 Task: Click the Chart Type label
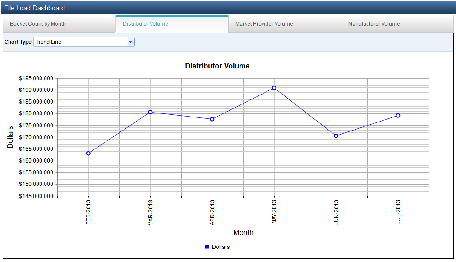click(18, 42)
